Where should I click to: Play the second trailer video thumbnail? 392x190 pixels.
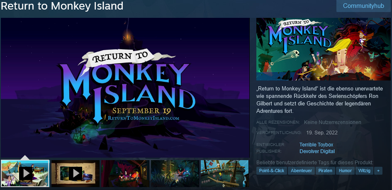[75, 173]
